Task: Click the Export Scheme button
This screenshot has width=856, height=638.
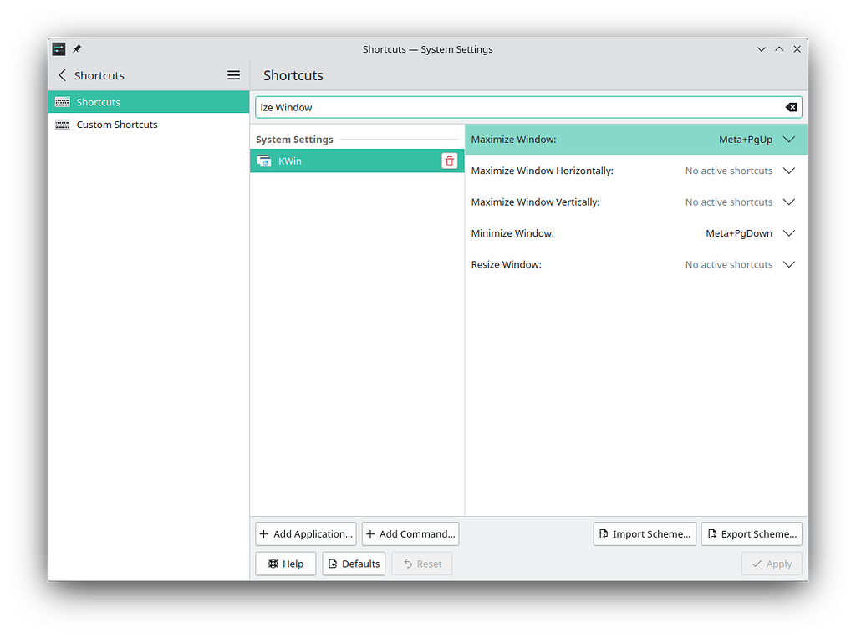Action: coord(752,534)
